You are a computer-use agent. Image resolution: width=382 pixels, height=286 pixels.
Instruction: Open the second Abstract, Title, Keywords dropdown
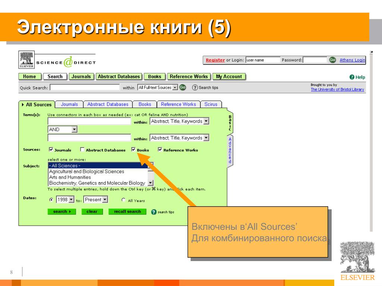coord(179,138)
